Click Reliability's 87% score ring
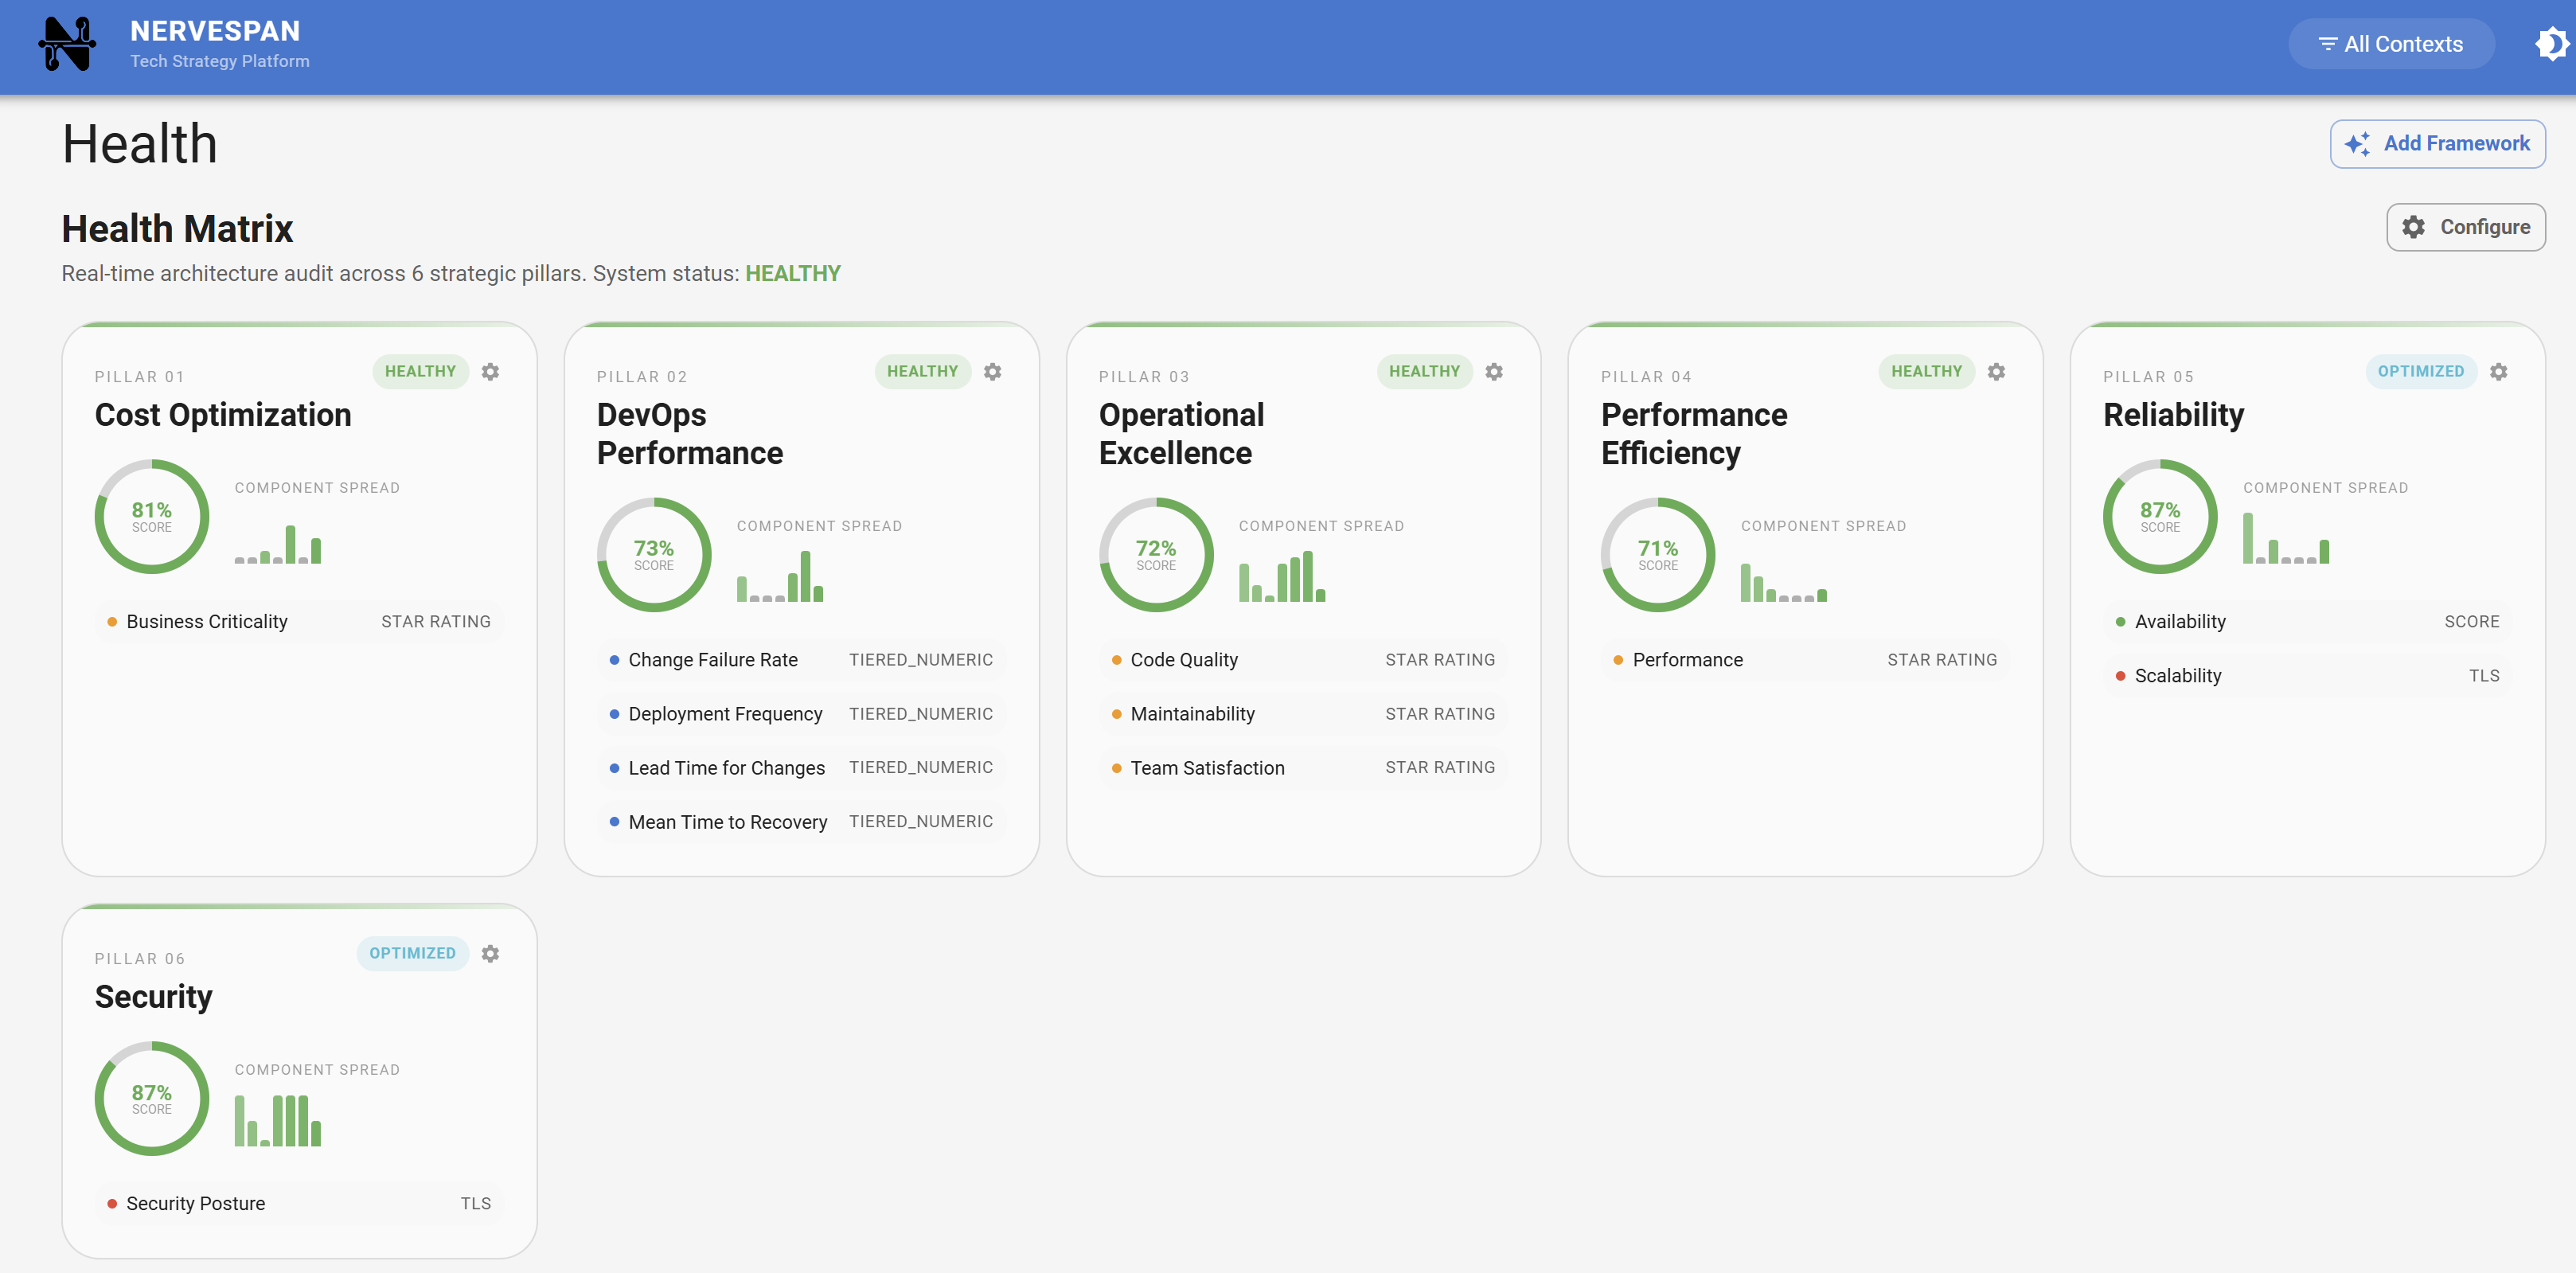The height and width of the screenshot is (1273, 2576). pyautogui.click(x=2160, y=517)
